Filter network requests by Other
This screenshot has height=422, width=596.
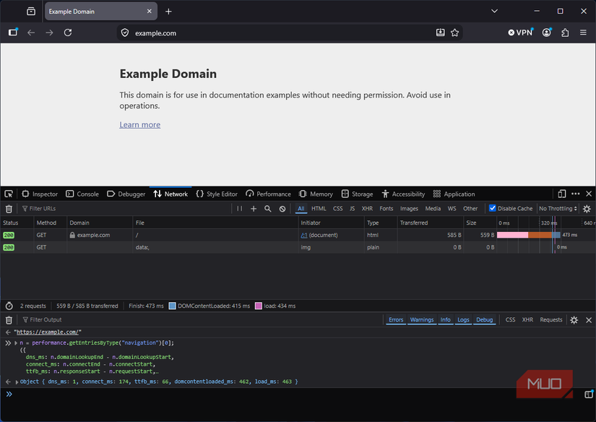[470, 208]
